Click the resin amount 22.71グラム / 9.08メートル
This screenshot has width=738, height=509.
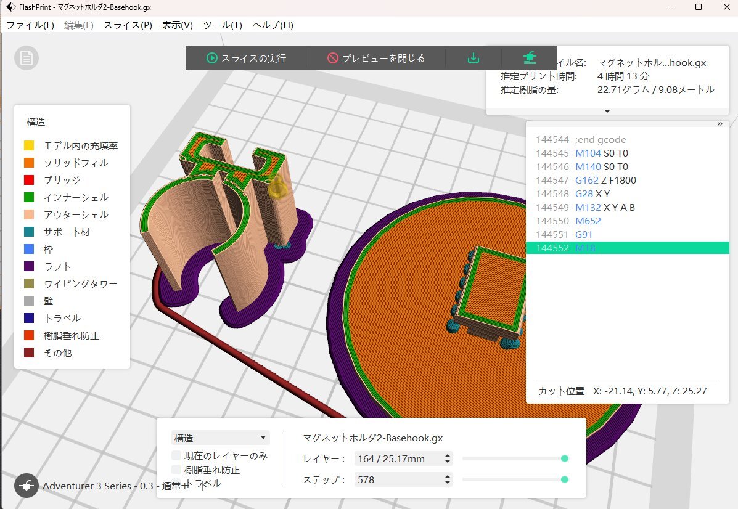[655, 89]
